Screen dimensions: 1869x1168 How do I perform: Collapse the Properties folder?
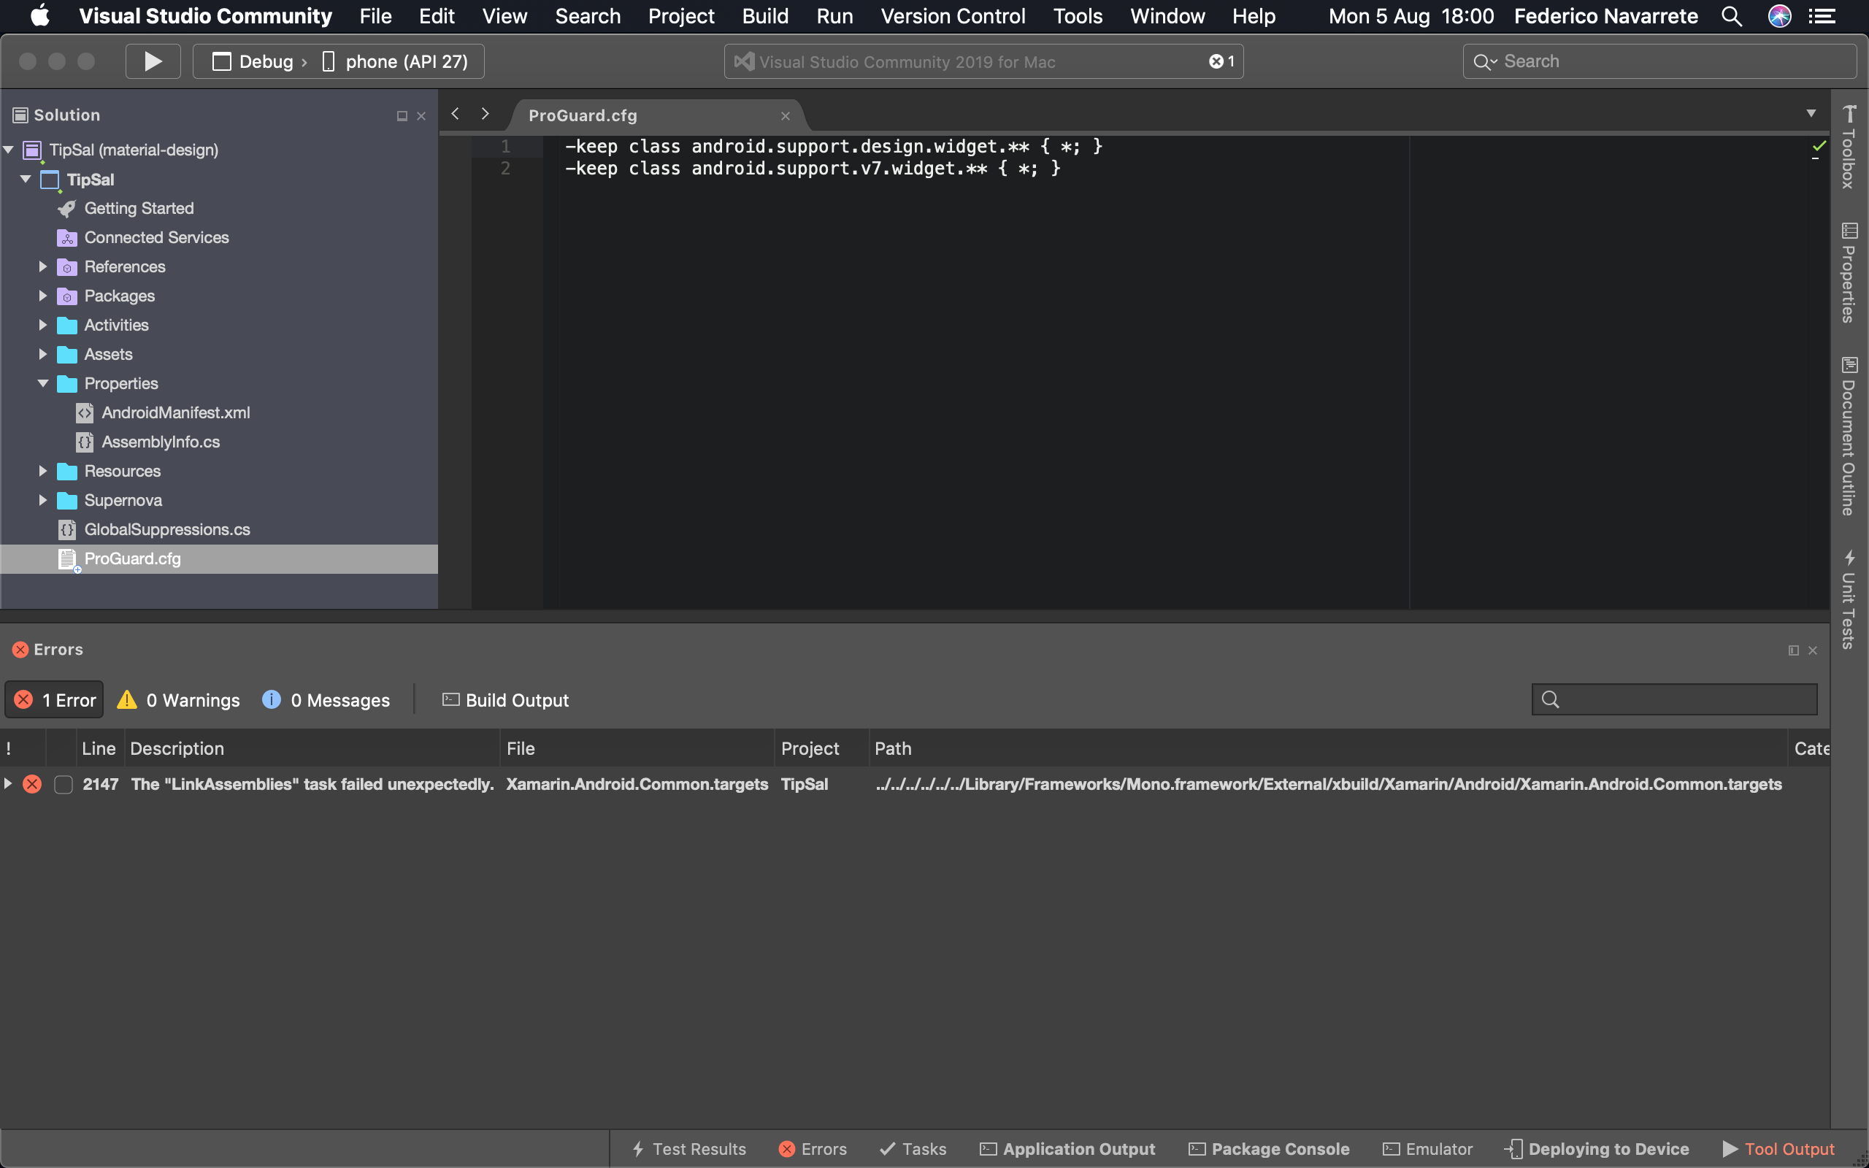point(42,383)
